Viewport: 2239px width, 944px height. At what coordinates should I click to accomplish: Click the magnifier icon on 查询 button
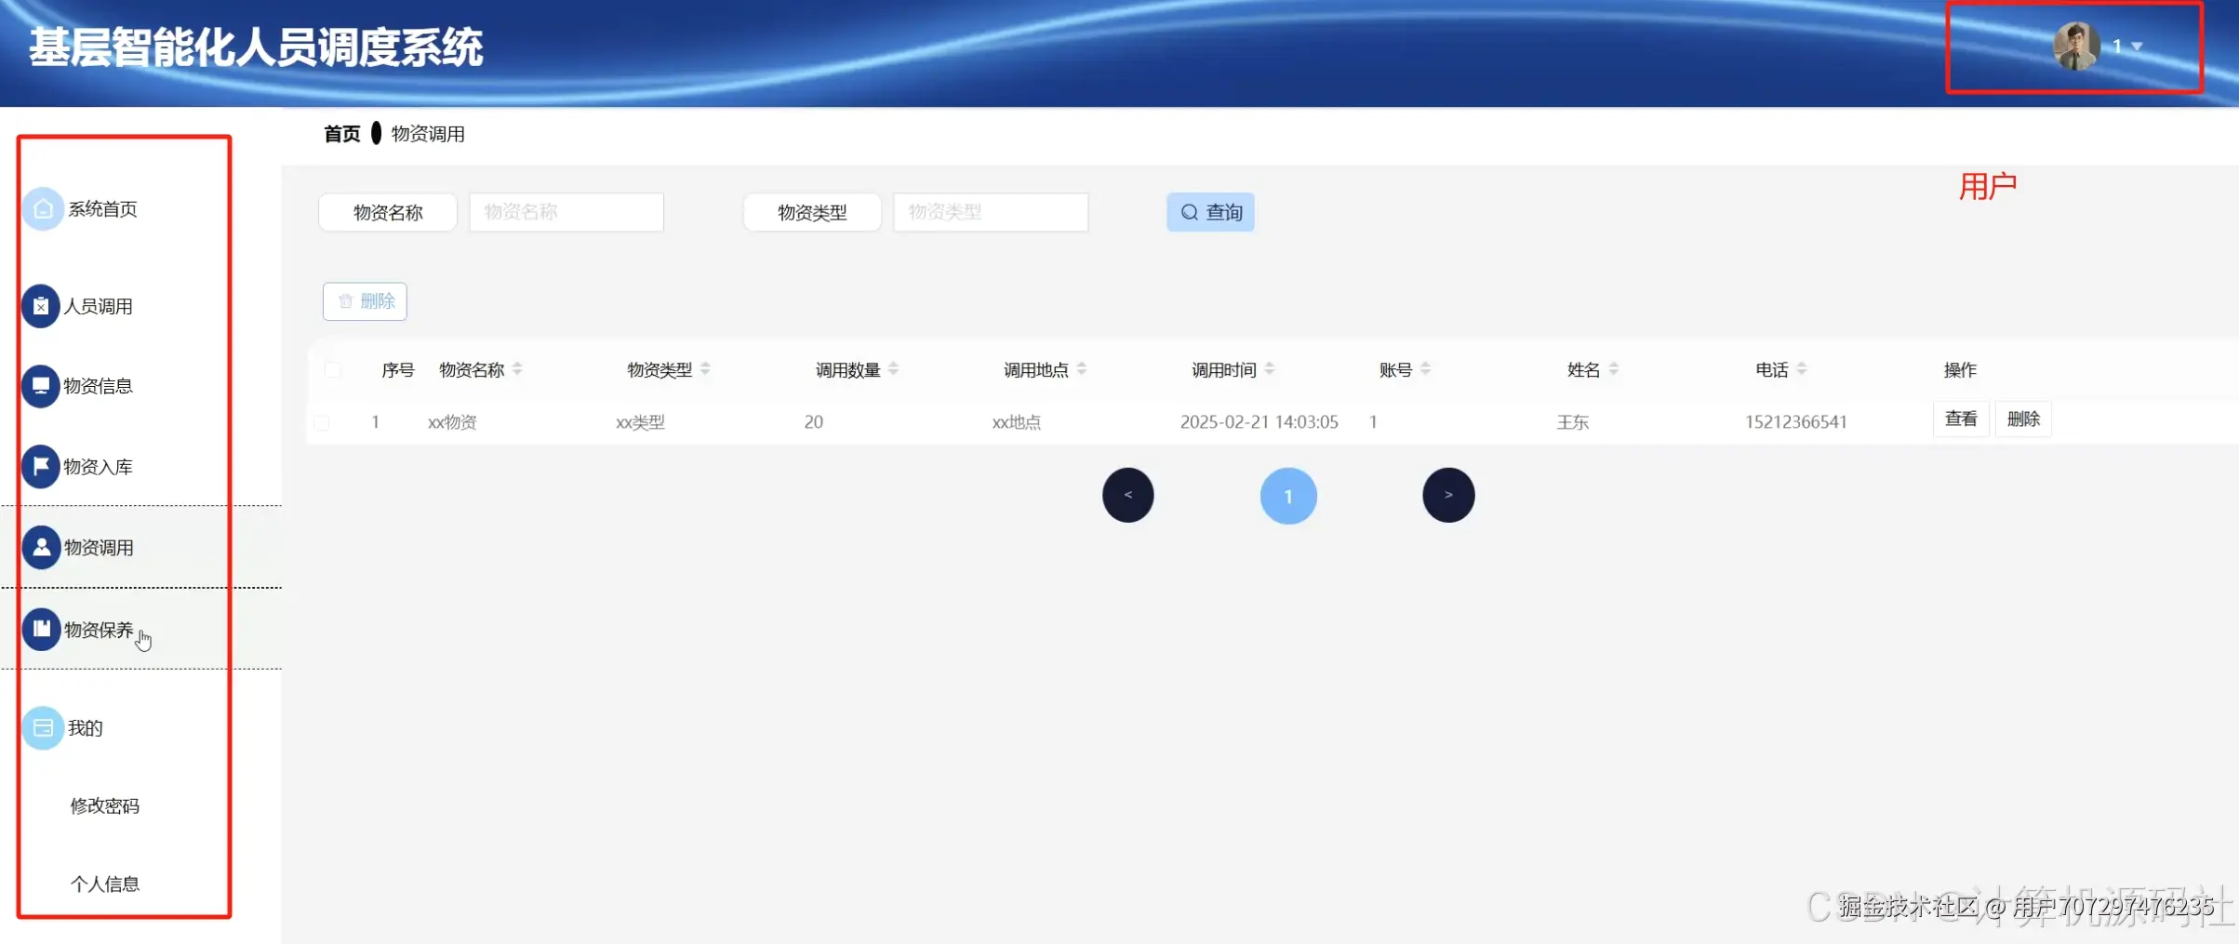pyautogui.click(x=1188, y=211)
